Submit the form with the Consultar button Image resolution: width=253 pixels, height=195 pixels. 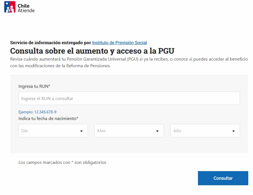click(223, 178)
